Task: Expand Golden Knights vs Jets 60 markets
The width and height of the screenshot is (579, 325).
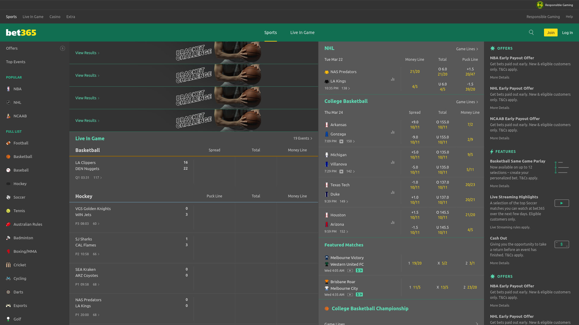Action: pyautogui.click(x=96, y=224)
